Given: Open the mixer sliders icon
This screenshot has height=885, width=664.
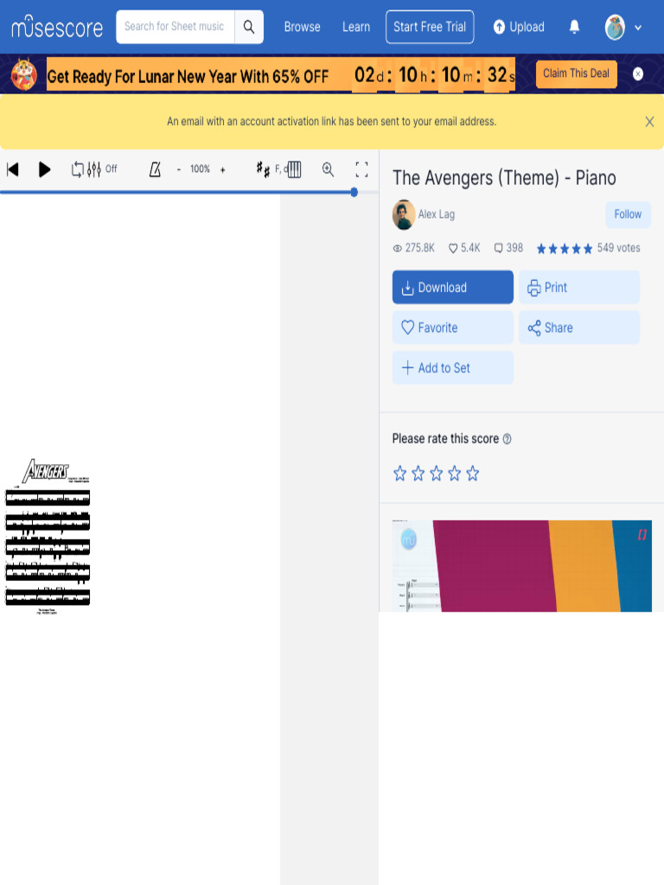Looking at the screenshot, I should coord(93,169).
